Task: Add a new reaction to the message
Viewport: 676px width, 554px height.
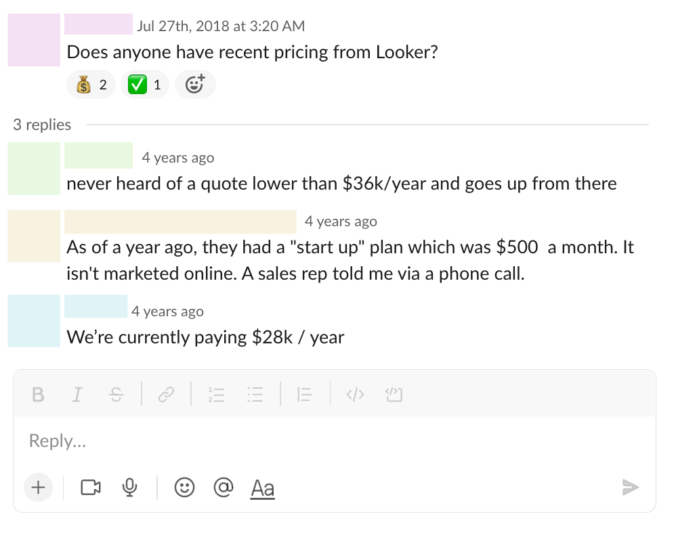Action: (195, 85)
